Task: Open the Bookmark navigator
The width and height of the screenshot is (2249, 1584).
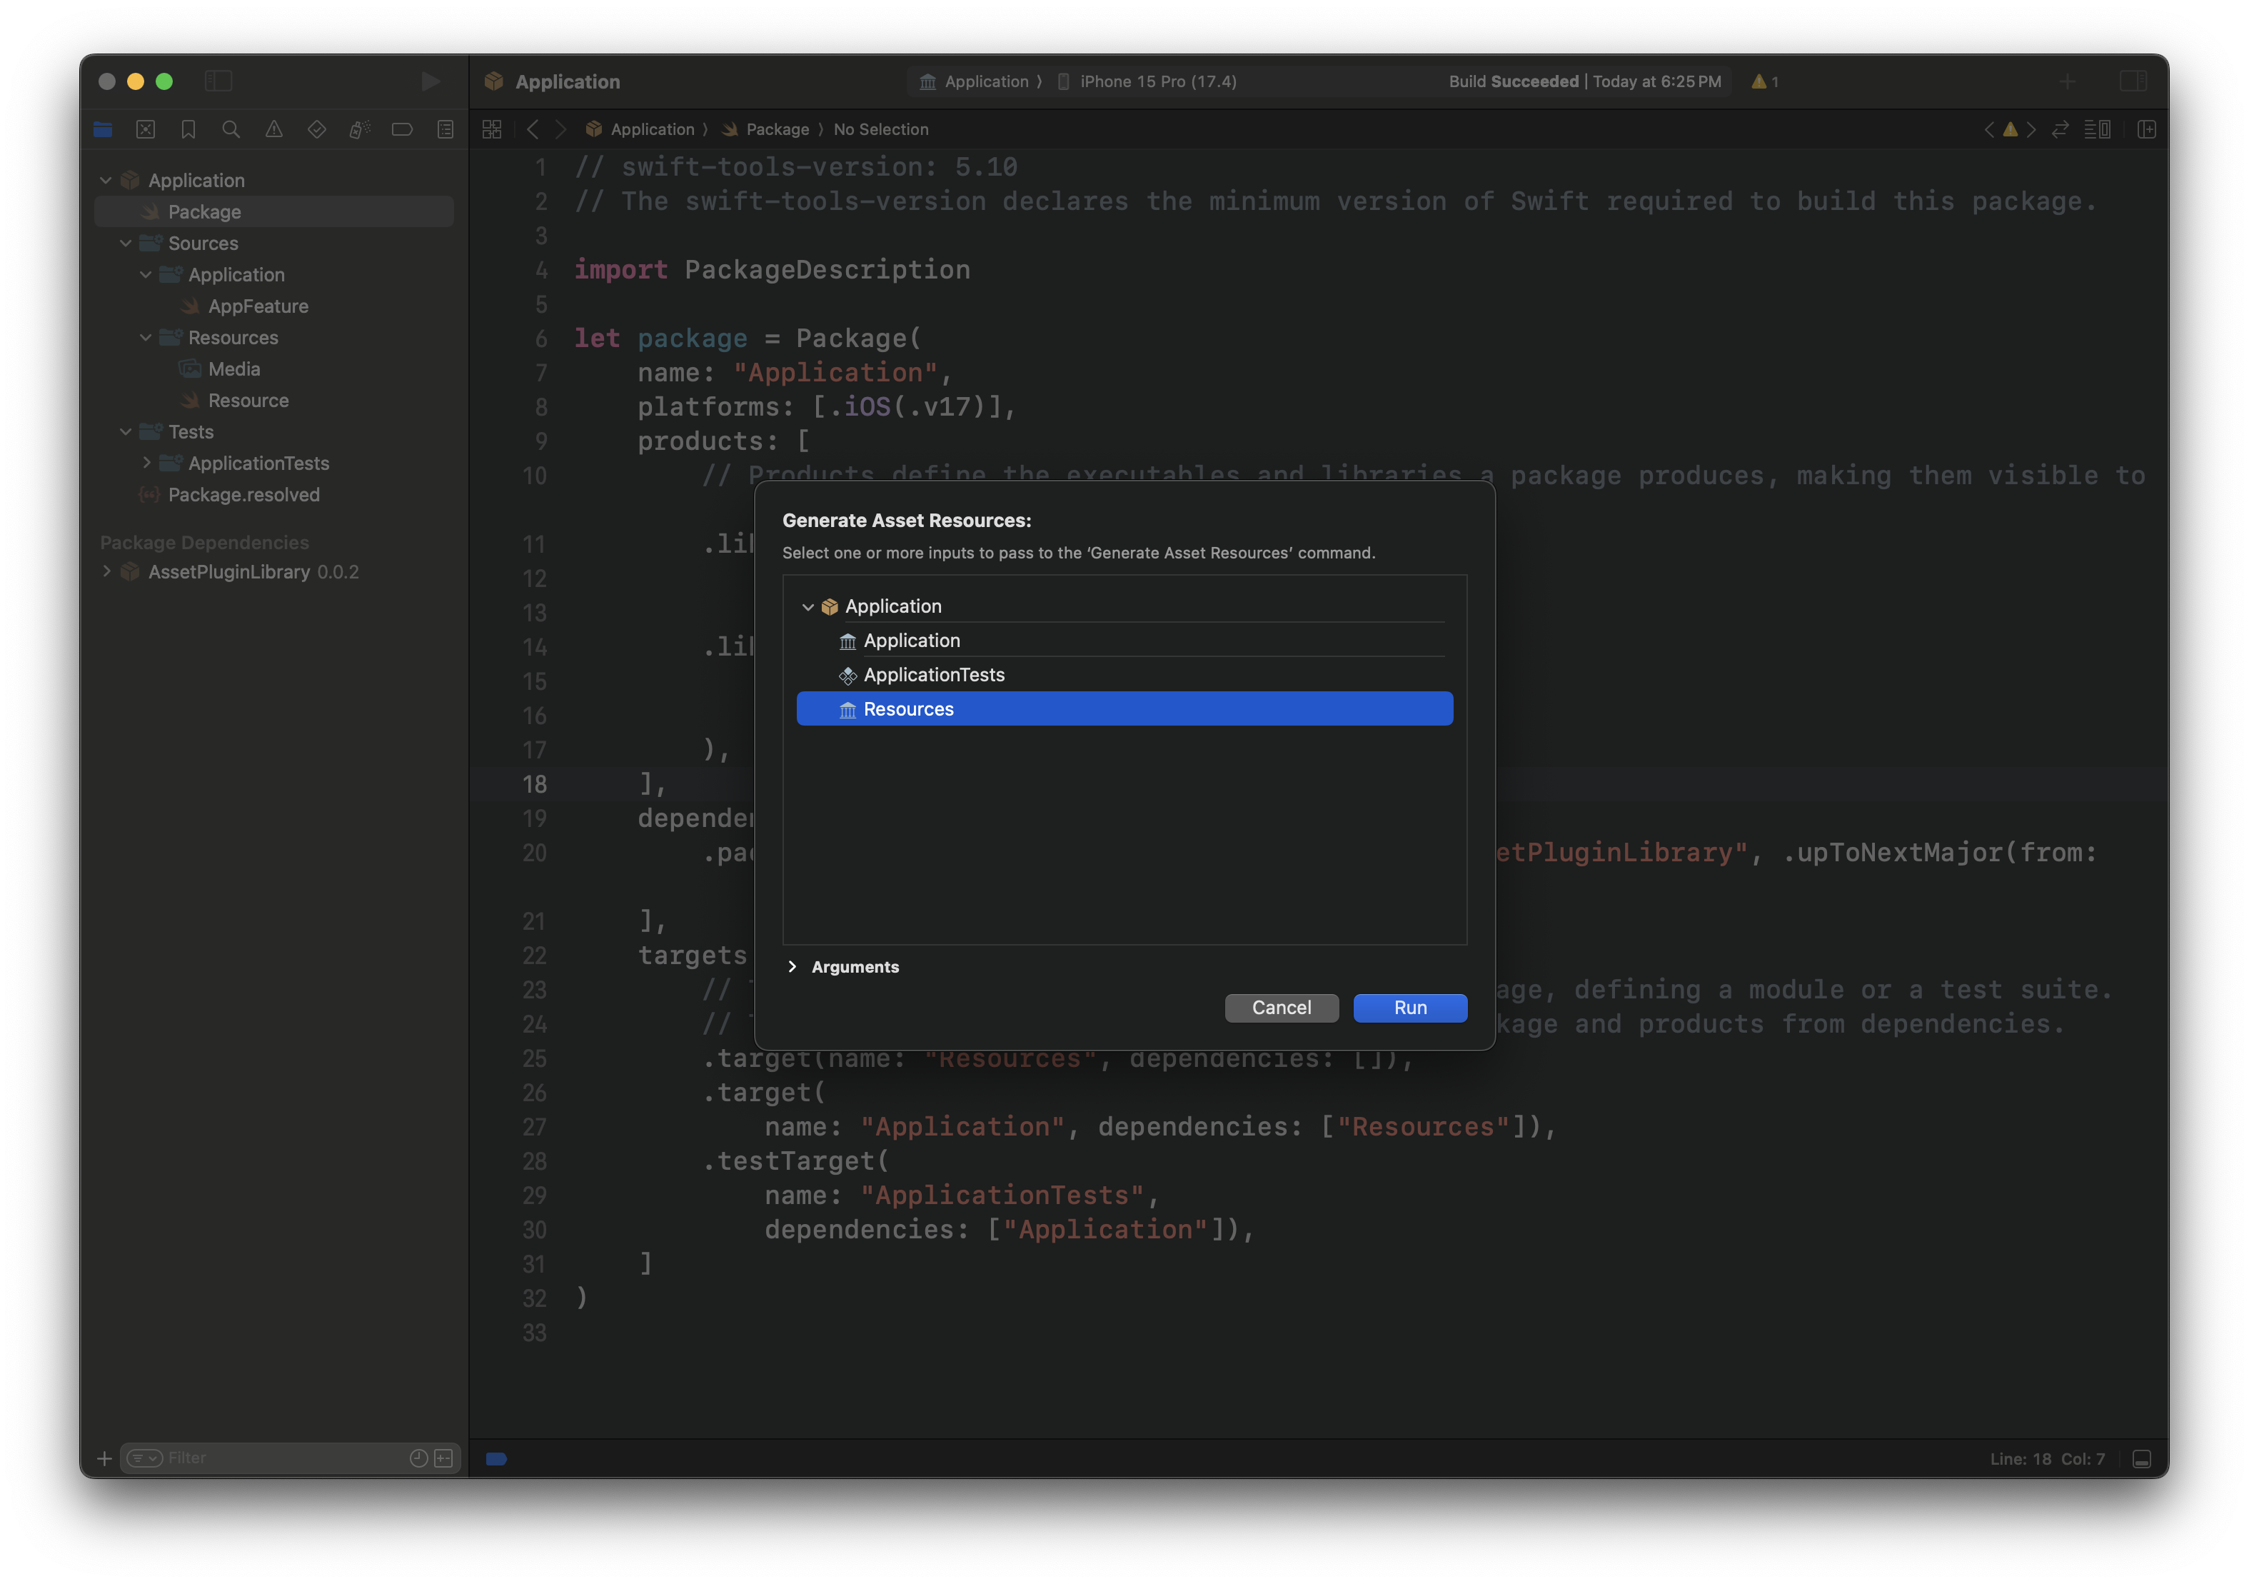Action: [x=188, y=129]
